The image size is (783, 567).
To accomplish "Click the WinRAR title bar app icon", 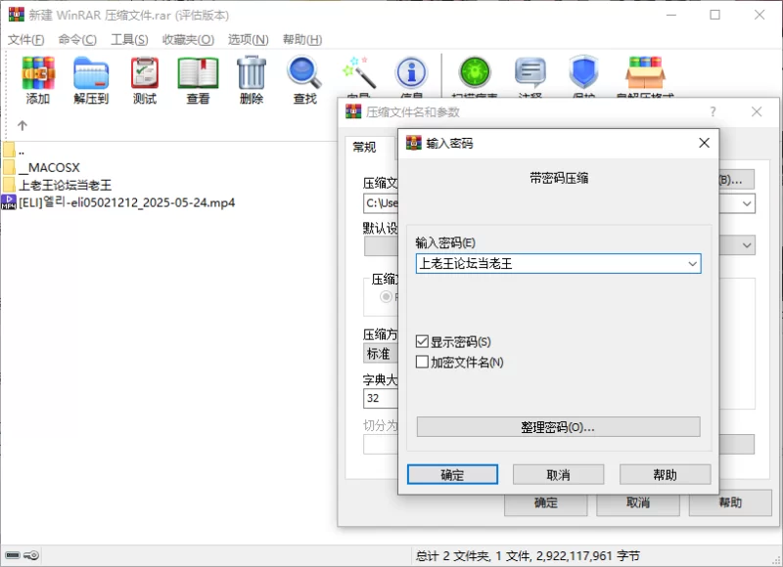I will (16, 15).
